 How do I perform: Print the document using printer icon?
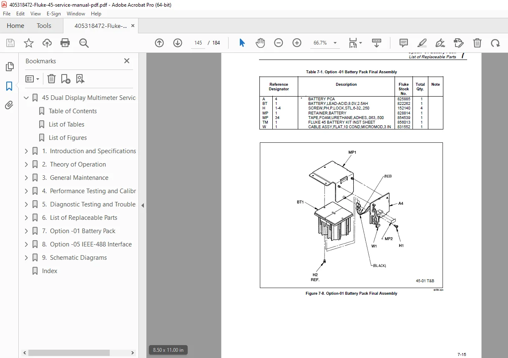(x=65, y=43)
